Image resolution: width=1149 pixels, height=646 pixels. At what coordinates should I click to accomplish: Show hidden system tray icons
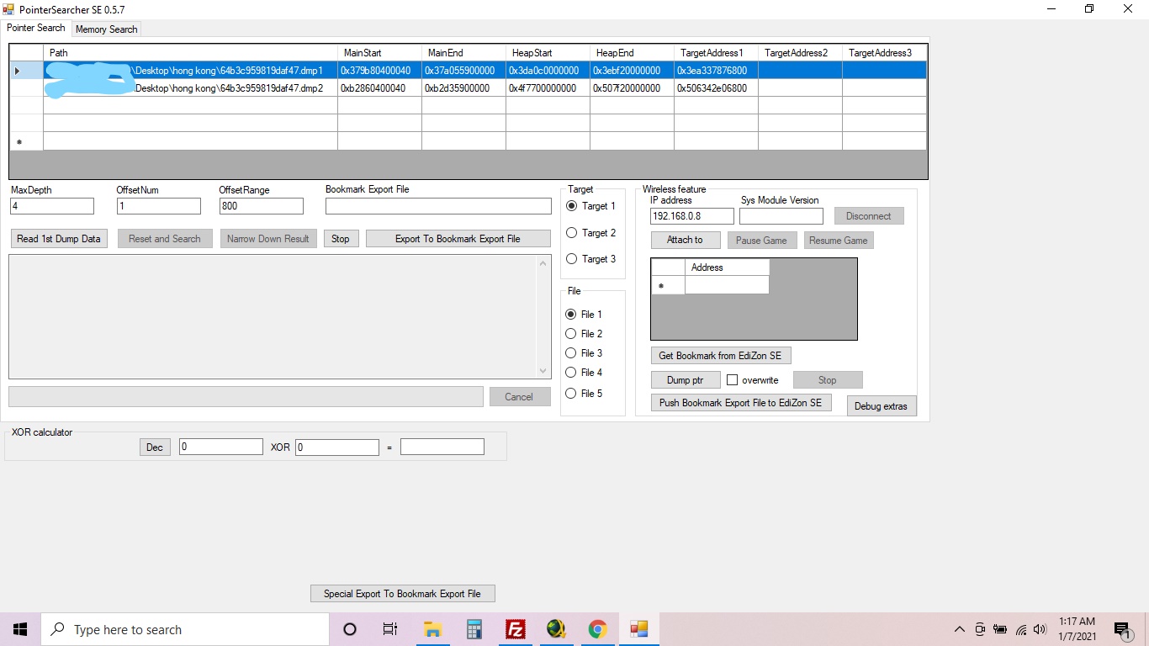(959, 629)
